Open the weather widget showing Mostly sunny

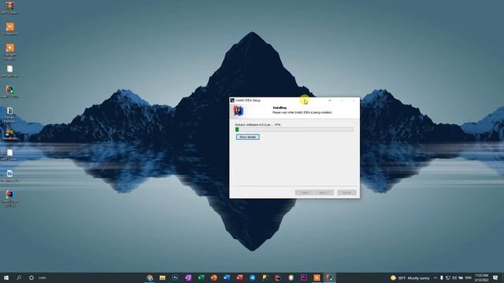tap(409, 277)
